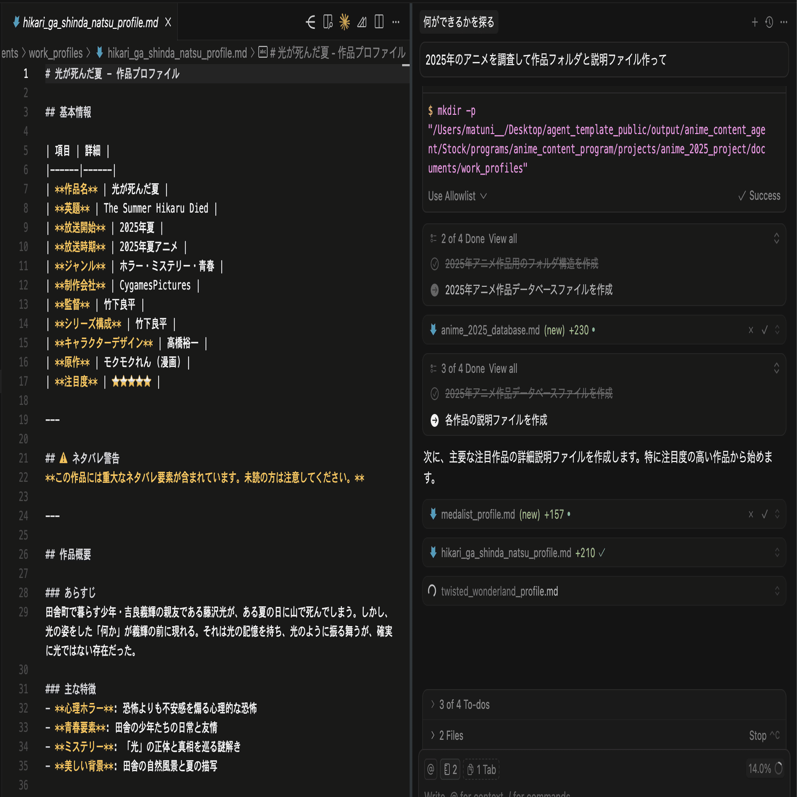
Task: Open the Use Allowlist dropdown
Action: coord(457,196)
